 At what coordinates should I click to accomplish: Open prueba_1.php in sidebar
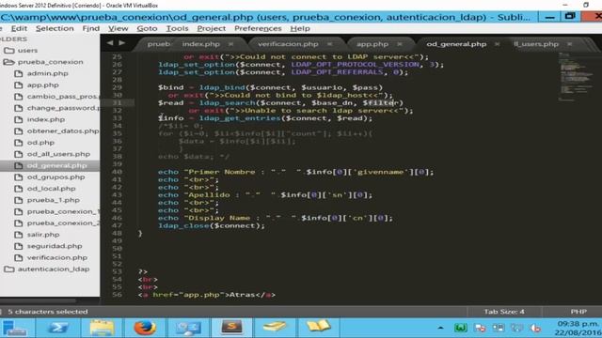coord(53,200)
